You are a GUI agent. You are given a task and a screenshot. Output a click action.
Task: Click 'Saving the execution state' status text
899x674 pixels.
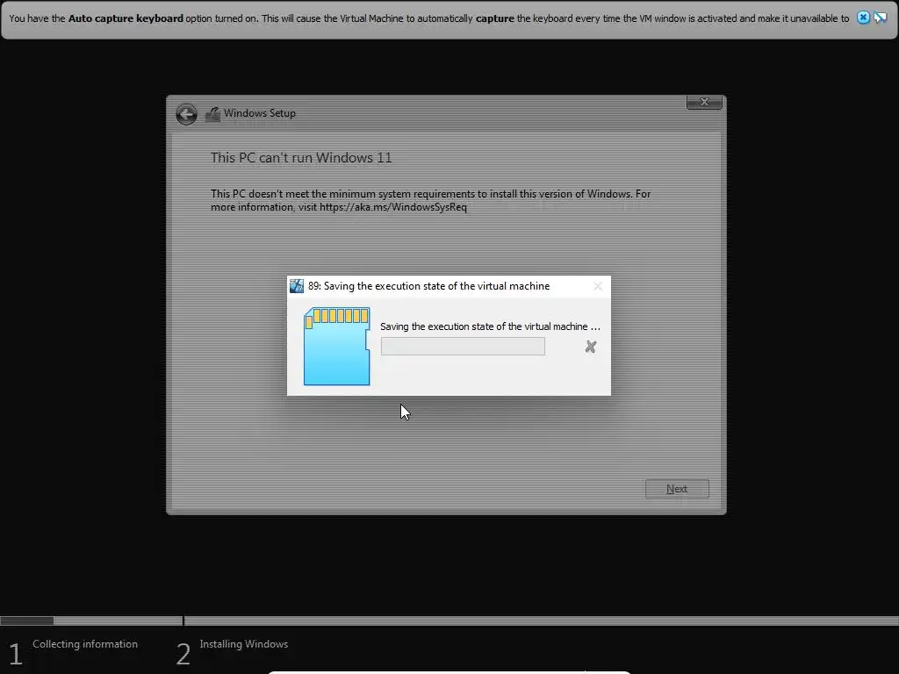(490, 326)
